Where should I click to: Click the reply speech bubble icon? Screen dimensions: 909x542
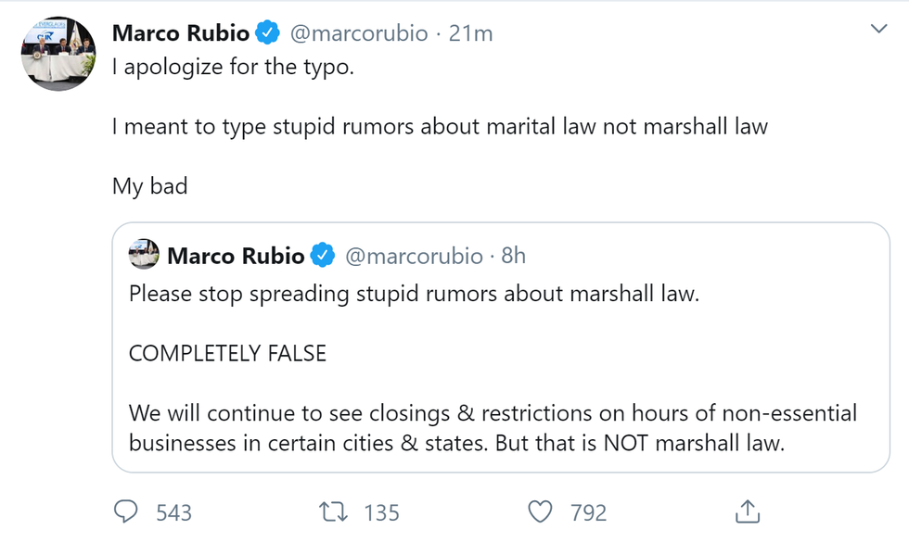point(126,511)
